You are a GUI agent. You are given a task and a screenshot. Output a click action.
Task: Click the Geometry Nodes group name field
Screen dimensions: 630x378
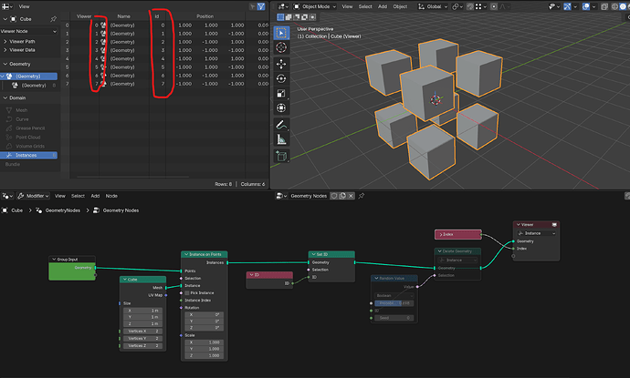(x=309, y=196)
